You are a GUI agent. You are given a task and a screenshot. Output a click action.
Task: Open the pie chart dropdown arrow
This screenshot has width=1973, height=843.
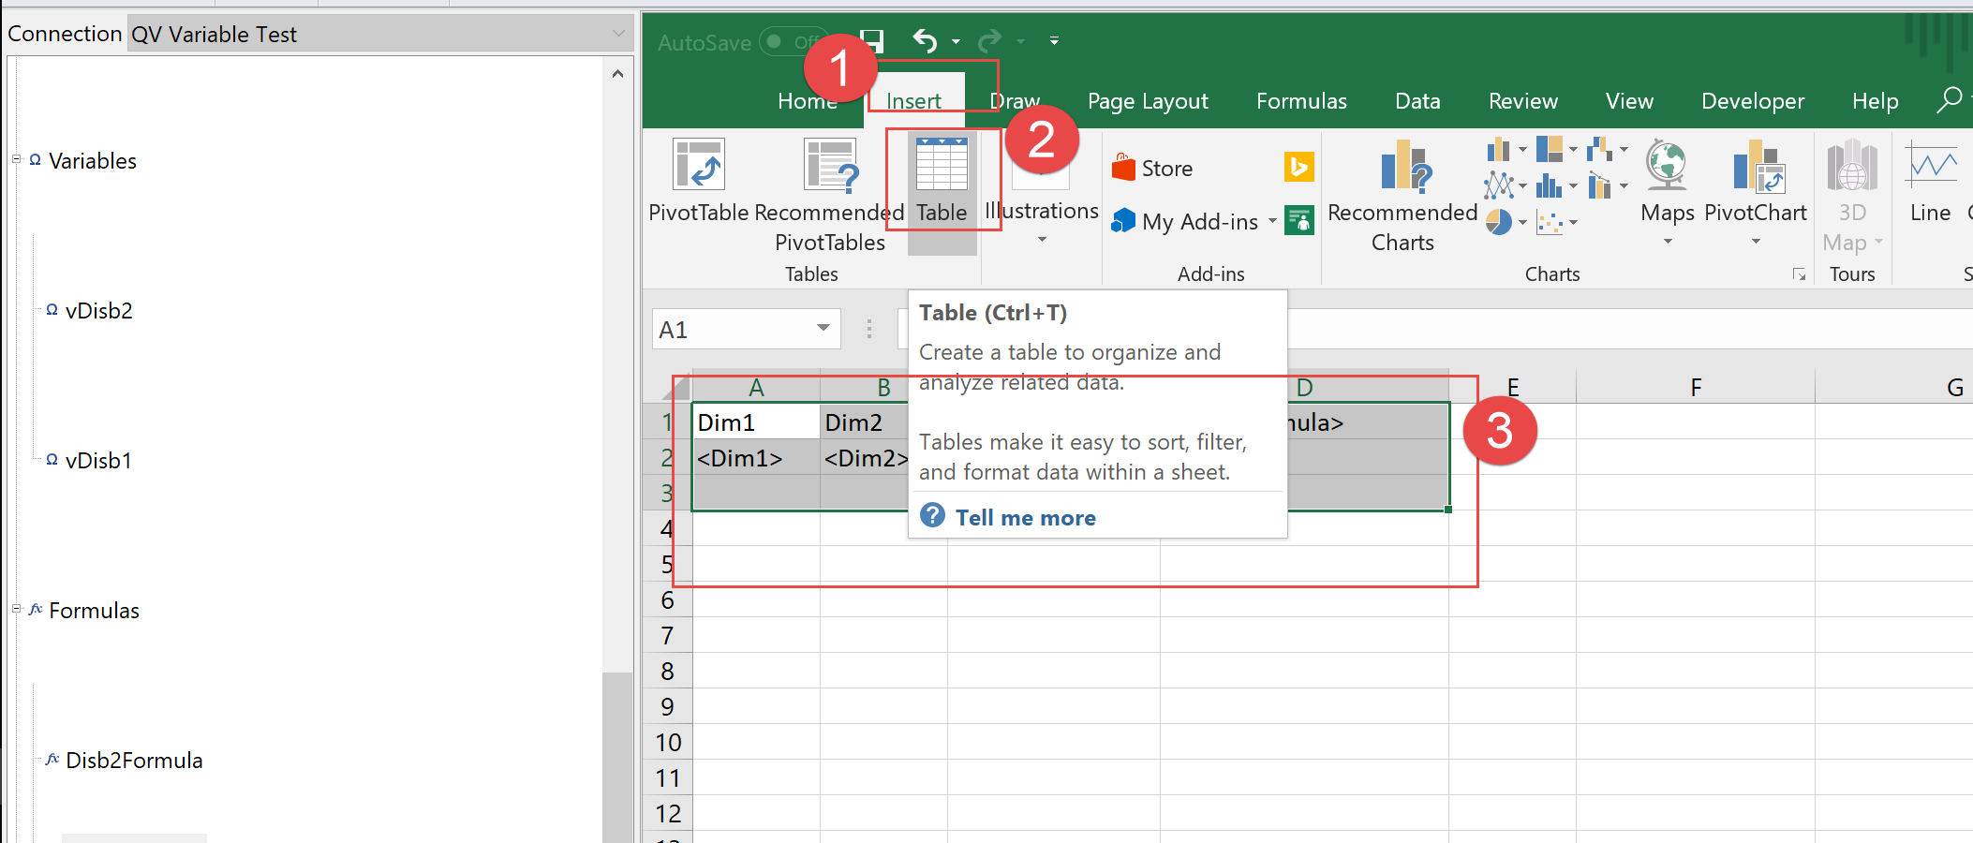click(1522, 223)
